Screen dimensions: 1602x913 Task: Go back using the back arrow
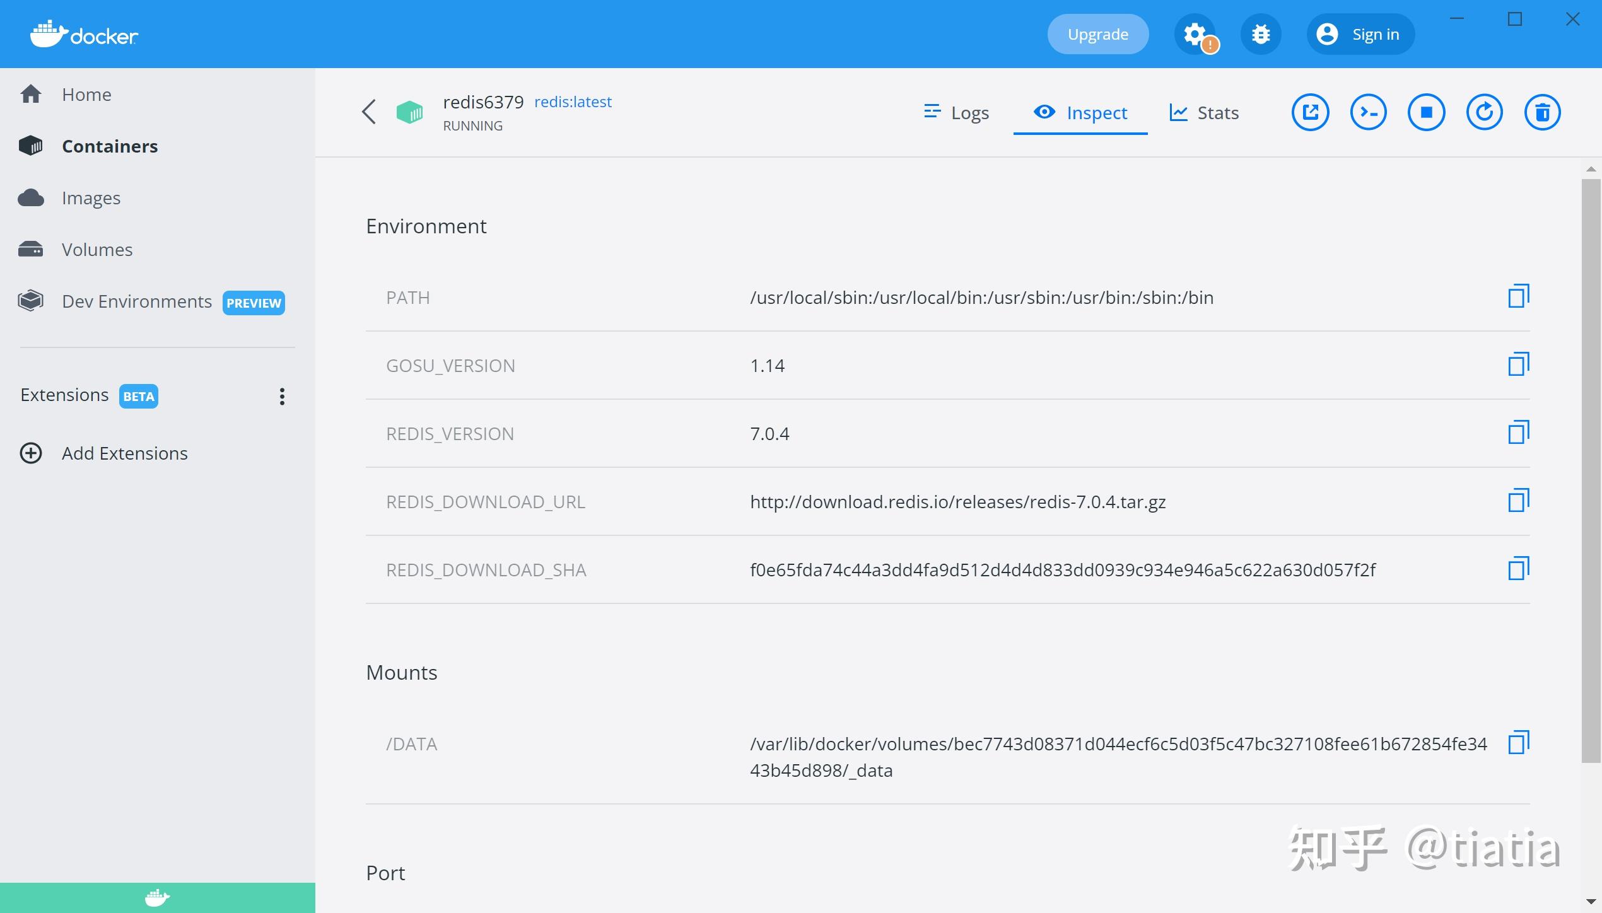pyautogui.click(x=369, y=112)
